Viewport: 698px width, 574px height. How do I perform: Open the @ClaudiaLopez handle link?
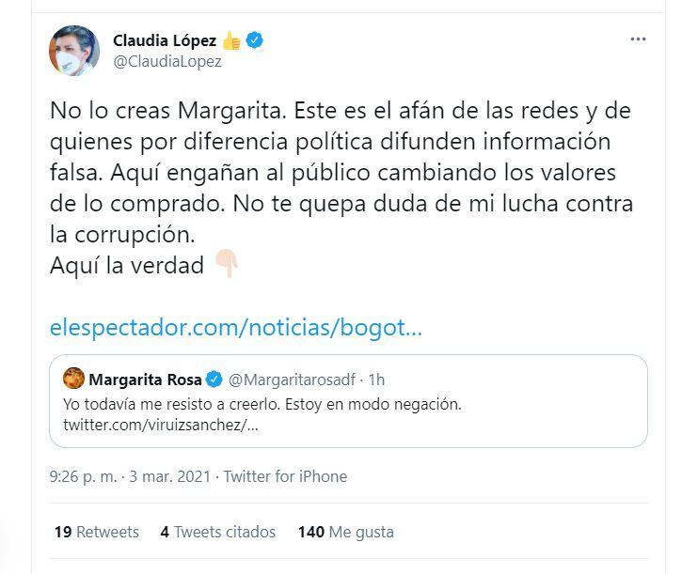(x=167, y=62)
